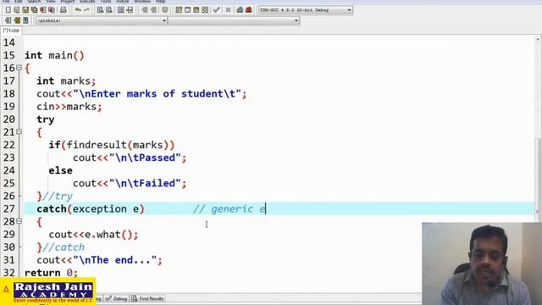Click the '\n\tFailed' string literal
The width and height of the screenshot is (542, 305).
coord(145,183)
